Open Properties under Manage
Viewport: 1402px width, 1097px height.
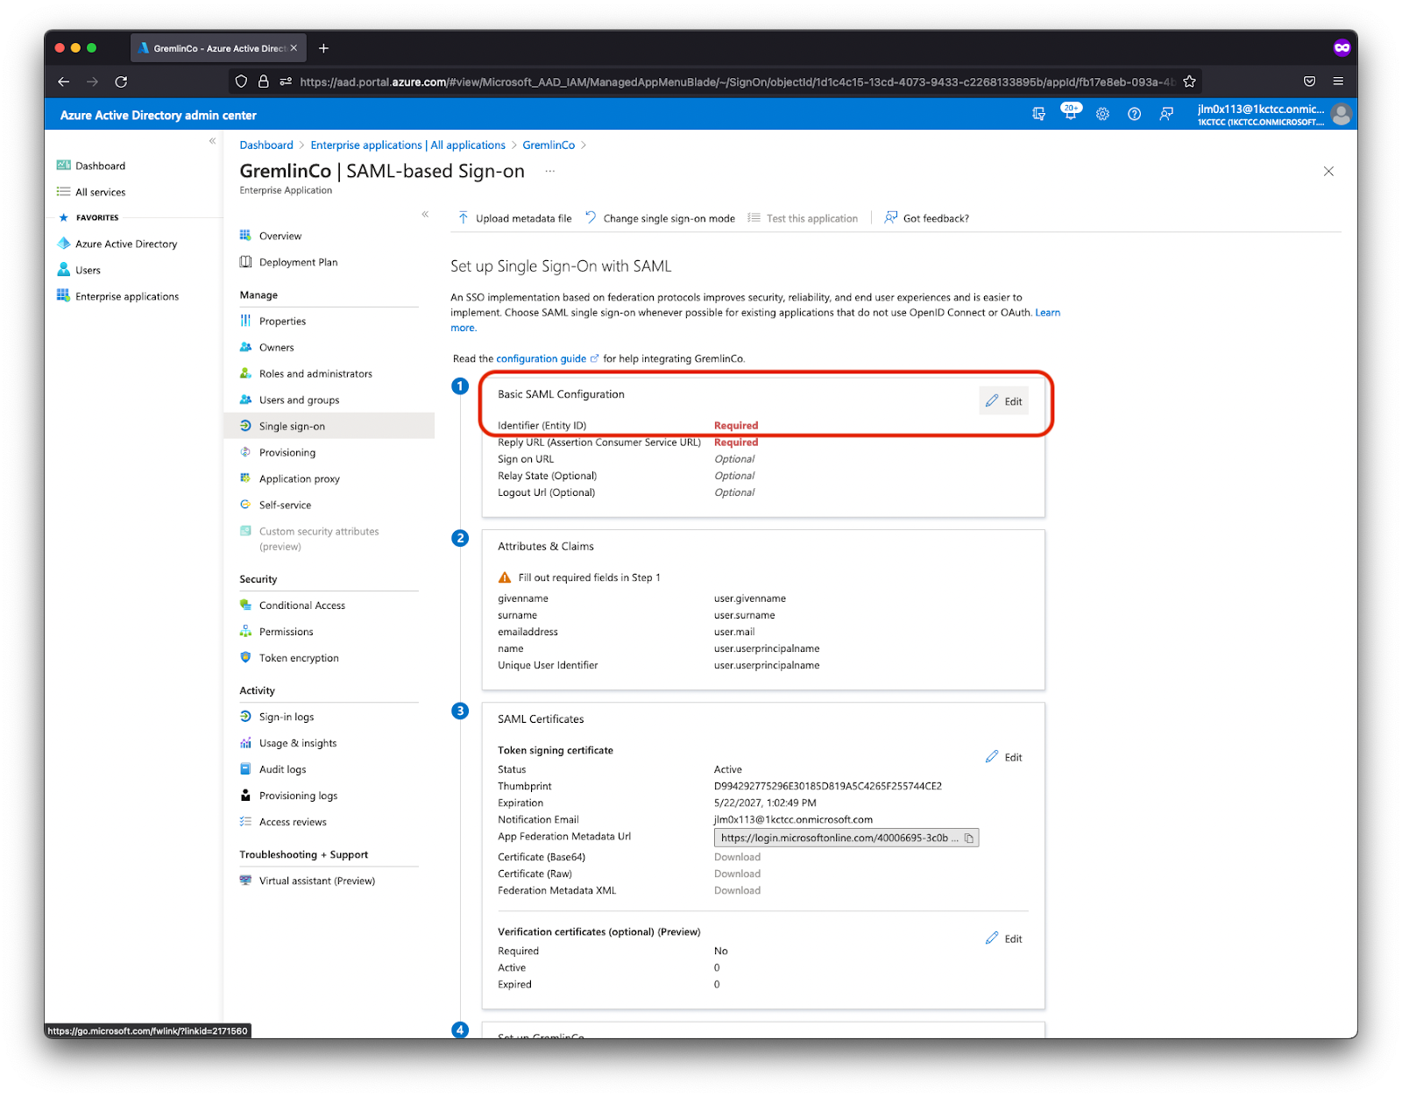coord(282,322)
